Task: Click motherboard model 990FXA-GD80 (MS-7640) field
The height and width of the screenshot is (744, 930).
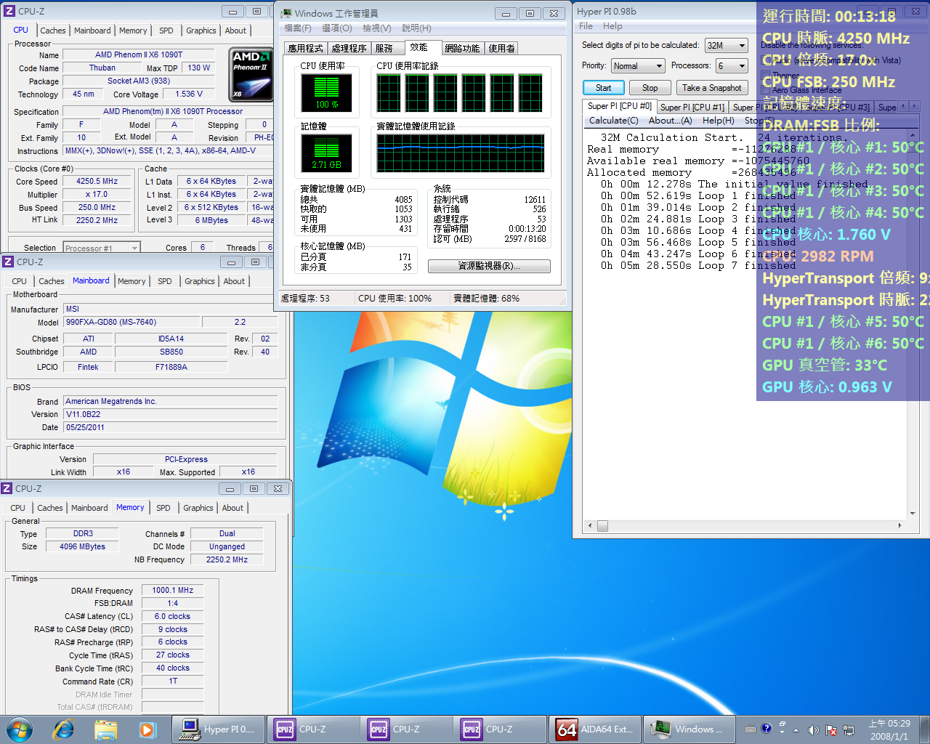Action: tap(131, 322)
